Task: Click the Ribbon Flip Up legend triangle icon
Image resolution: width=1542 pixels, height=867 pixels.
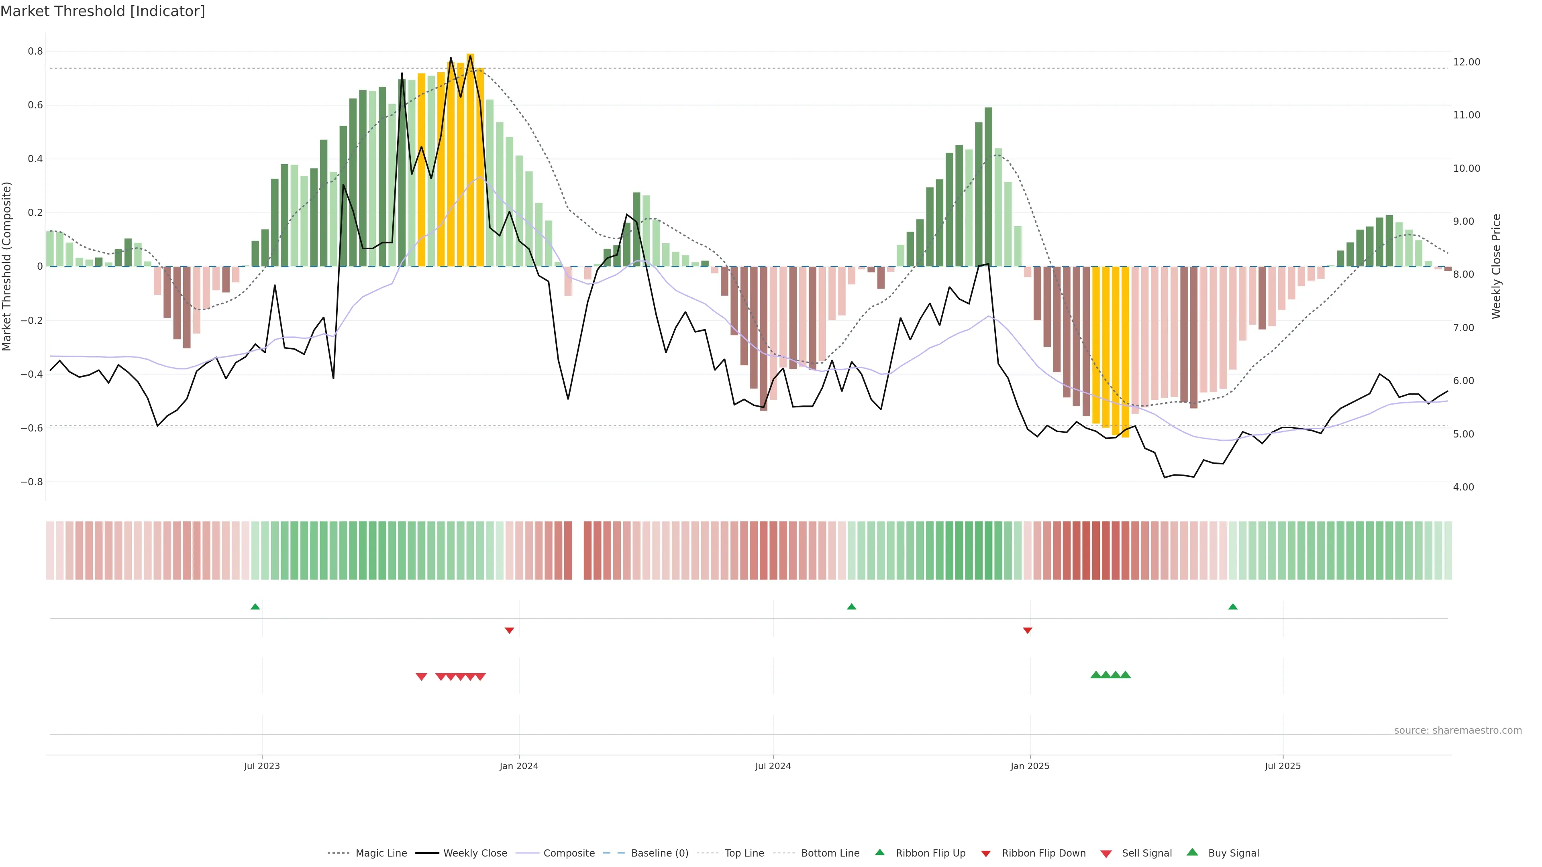Action: pyautogui.click(x=879, y=852)
